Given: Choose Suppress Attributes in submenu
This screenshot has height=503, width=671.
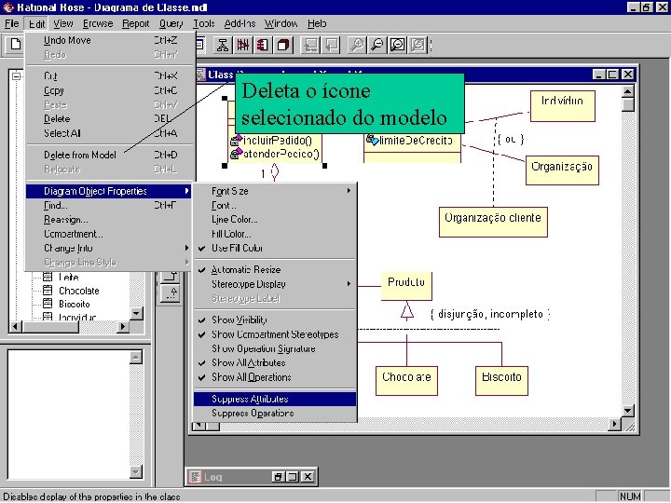Looking at the screenshot, I should click(x=275, y=399).
